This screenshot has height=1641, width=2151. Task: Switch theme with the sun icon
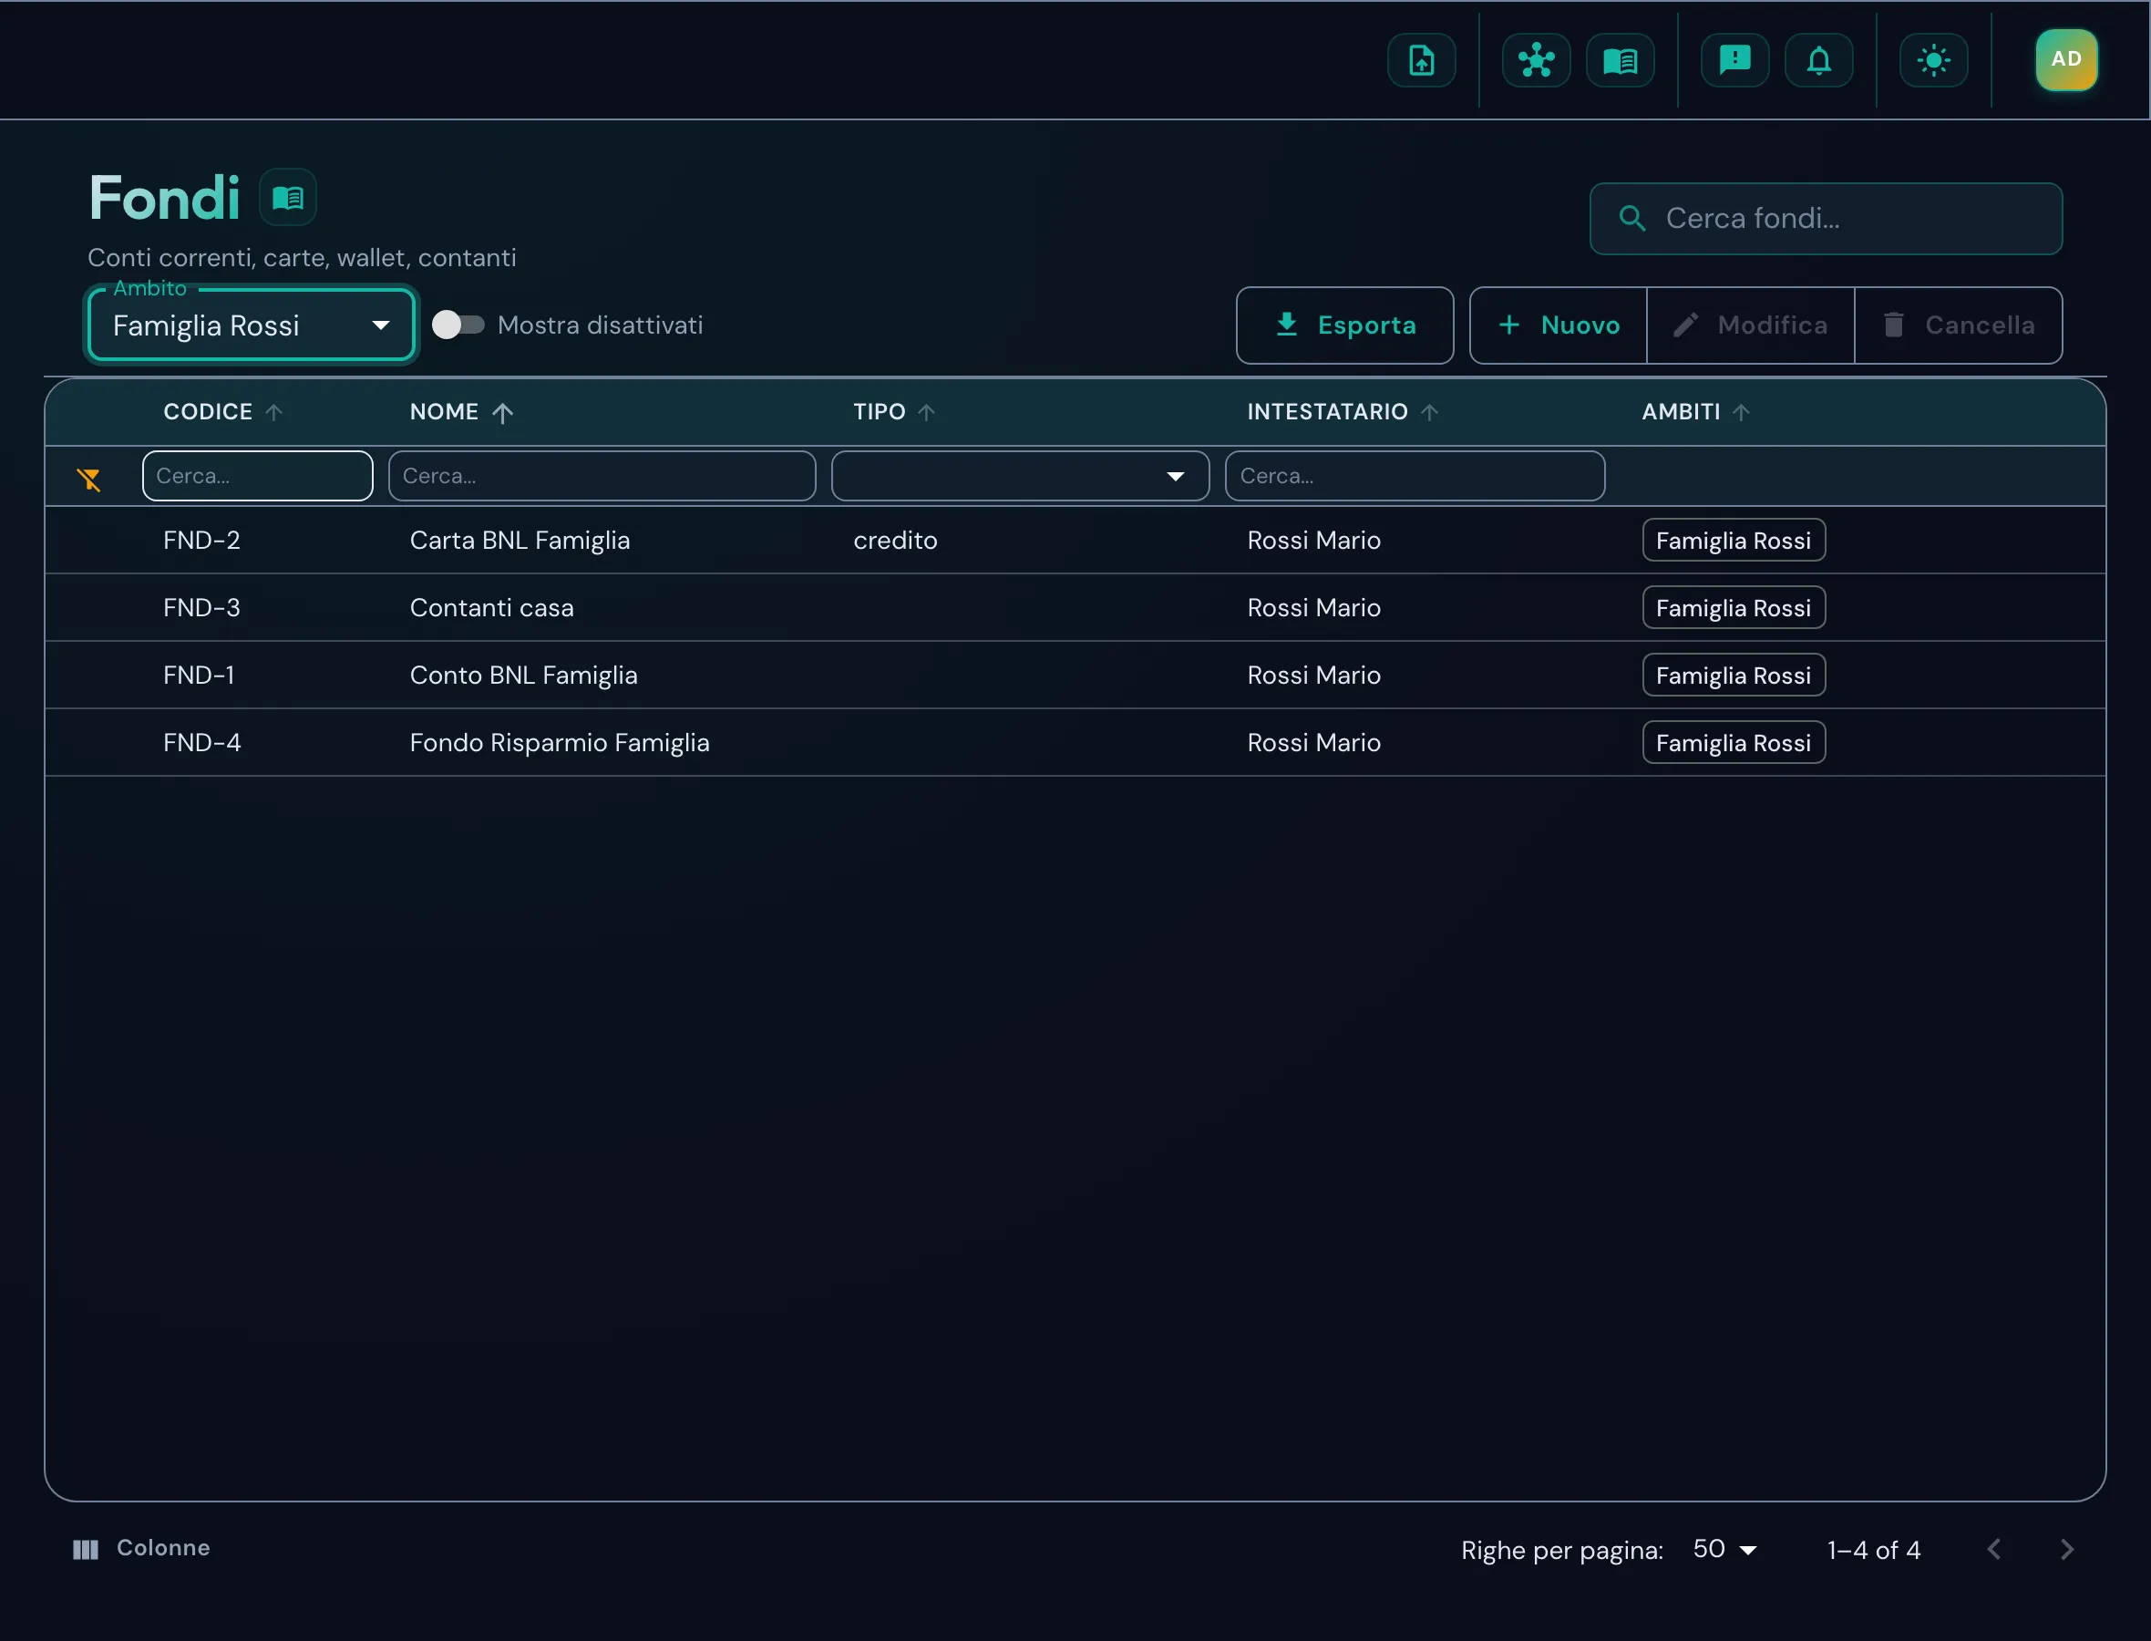(x=1933, y=60)
